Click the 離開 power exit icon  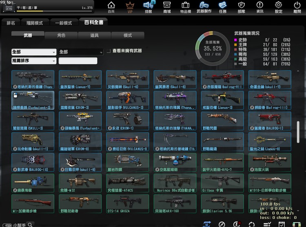pos(297,7)
